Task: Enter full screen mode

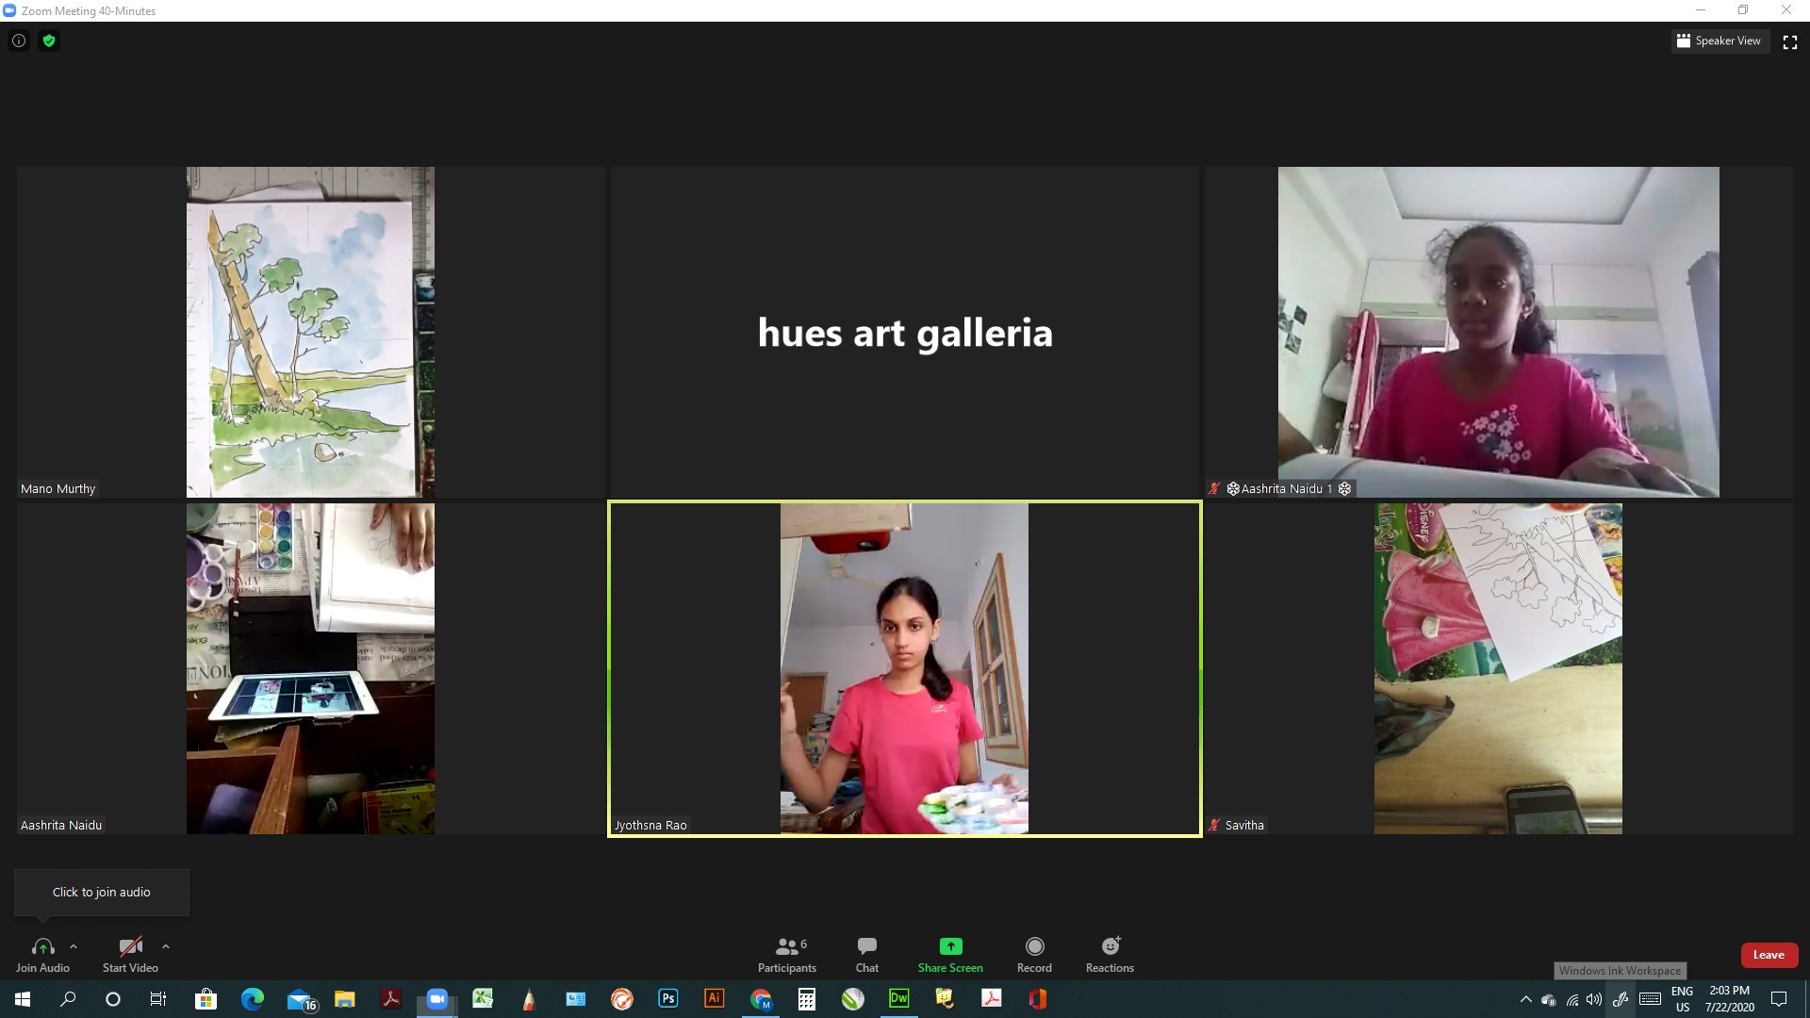Action: 1789,41
